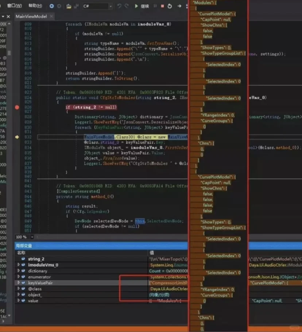This screenshot has width=302, height=332.
Task: Stop debugging with red square icon
Action: click(162, 6)
